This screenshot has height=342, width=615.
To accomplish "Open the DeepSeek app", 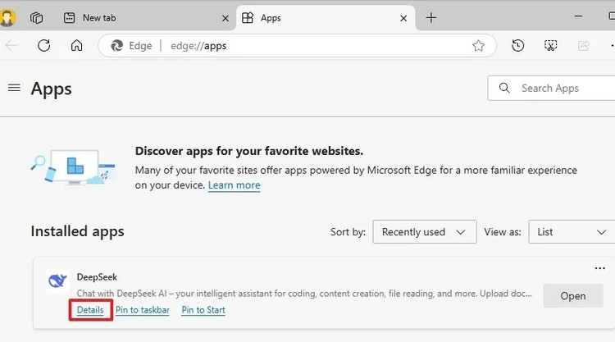I will [573, 296].
